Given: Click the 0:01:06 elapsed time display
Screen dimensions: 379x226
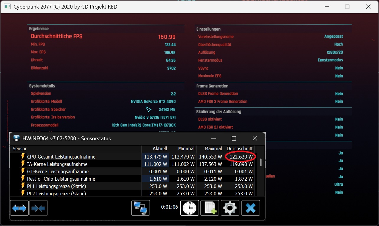Looking at the screenshot, I should point(169,207).
